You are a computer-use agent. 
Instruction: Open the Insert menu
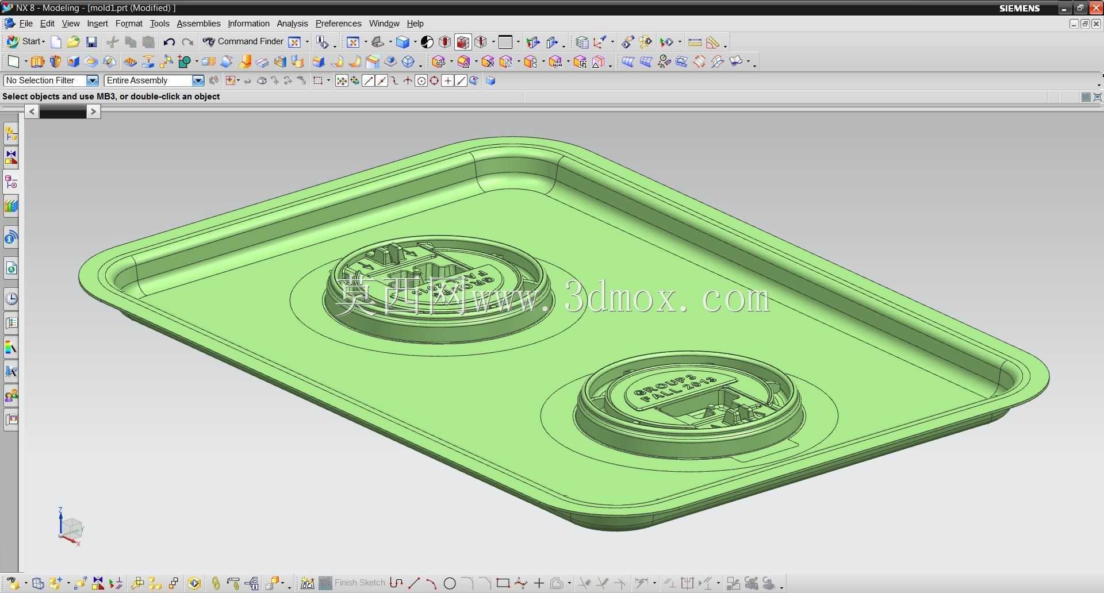pyautogui.click(x=97, y=24)
